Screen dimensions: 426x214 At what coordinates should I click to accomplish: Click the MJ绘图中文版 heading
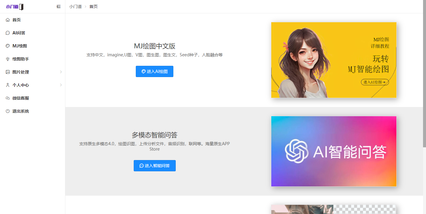click(155, 46)
